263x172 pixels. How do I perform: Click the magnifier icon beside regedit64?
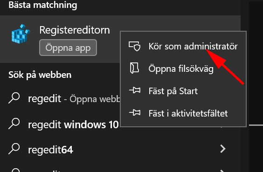pyautogui.click(x=14, y=149)
